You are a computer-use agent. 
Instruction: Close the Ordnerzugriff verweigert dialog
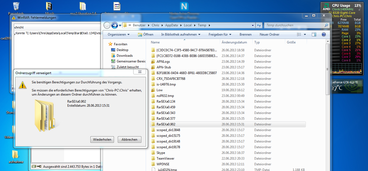click(140, 72)
